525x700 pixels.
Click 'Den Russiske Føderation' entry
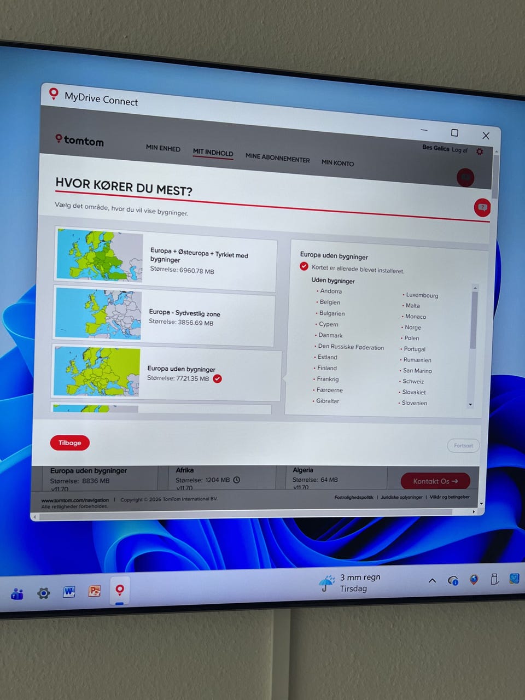point(351,347)
